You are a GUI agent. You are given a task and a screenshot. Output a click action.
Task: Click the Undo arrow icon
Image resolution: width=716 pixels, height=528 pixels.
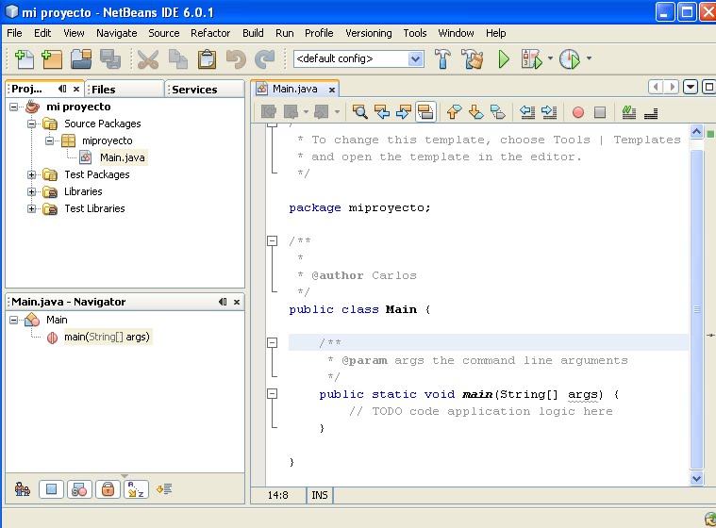[236, 59]
